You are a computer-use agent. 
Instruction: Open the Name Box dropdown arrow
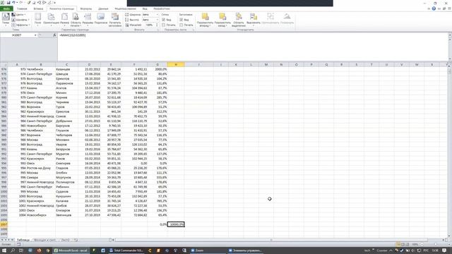tap(35, 35)
